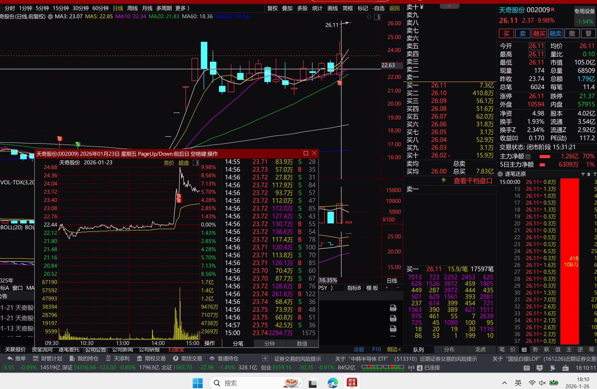This screenshot has height=389, width=597.
Task: Click the filter funnel icon in 逐笔还原
Action: 583,174
